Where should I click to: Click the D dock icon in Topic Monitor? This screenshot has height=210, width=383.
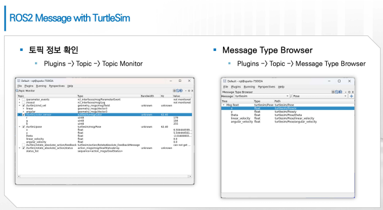tap(174, 91)
